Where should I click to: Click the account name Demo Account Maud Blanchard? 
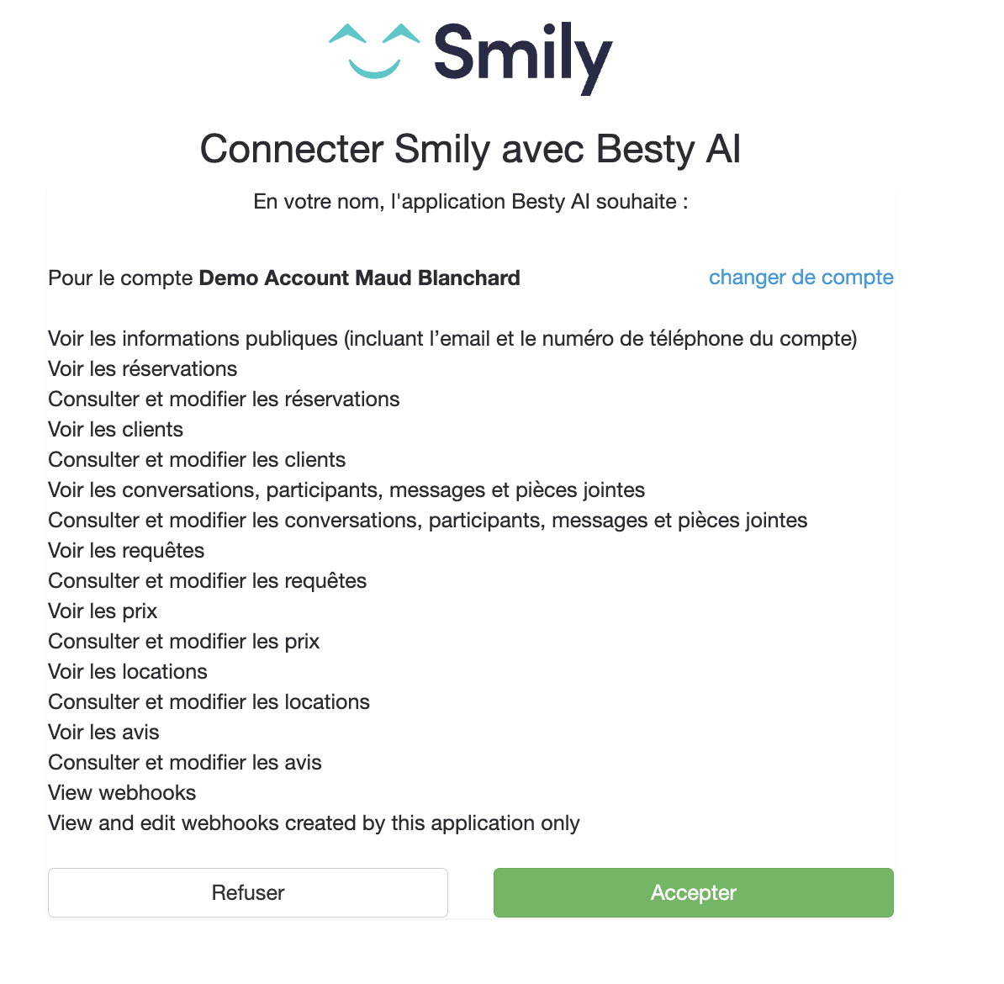(359, 278)
